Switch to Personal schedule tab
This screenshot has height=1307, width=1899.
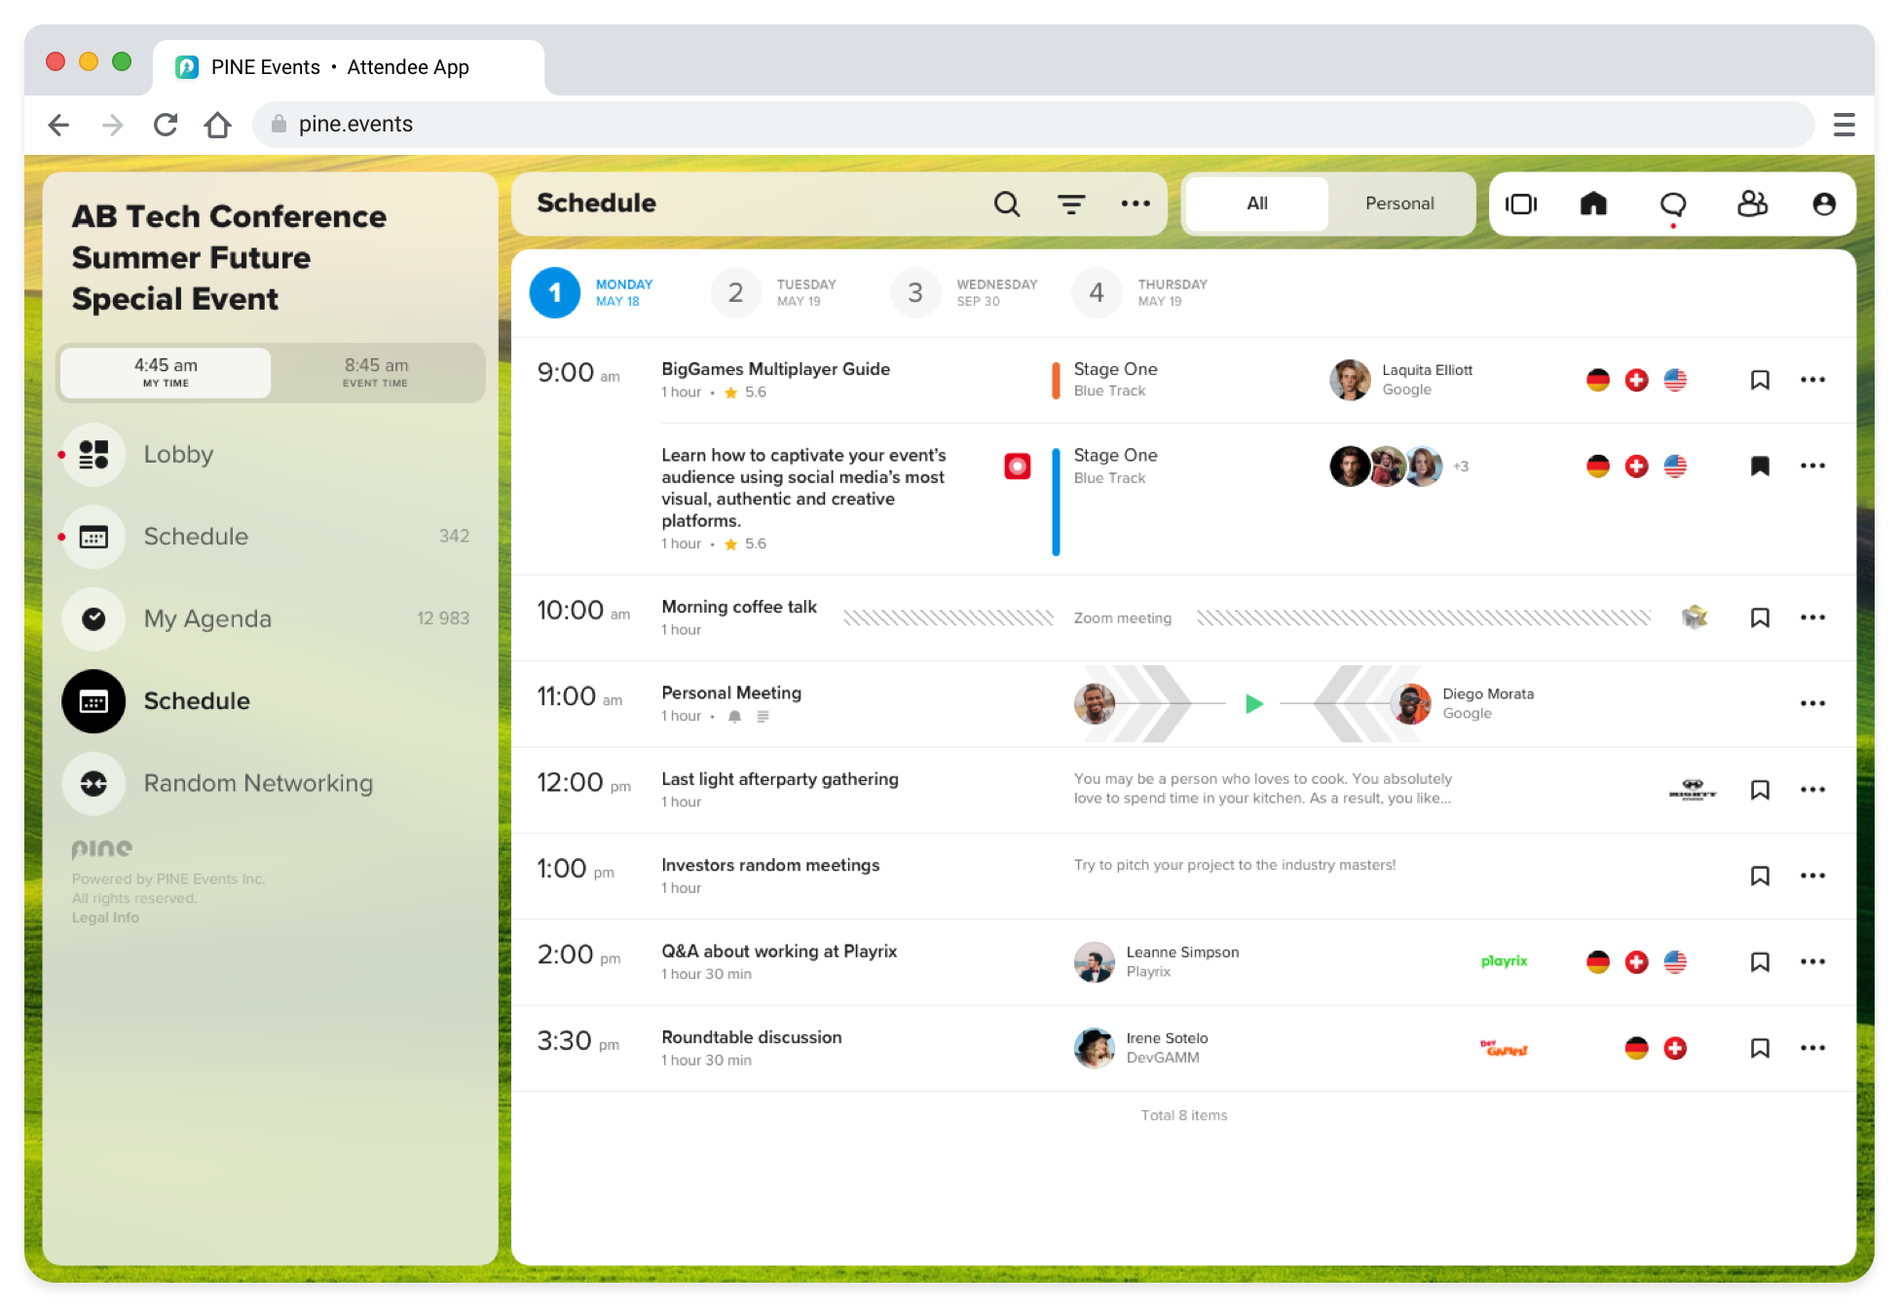[1398, 204]
